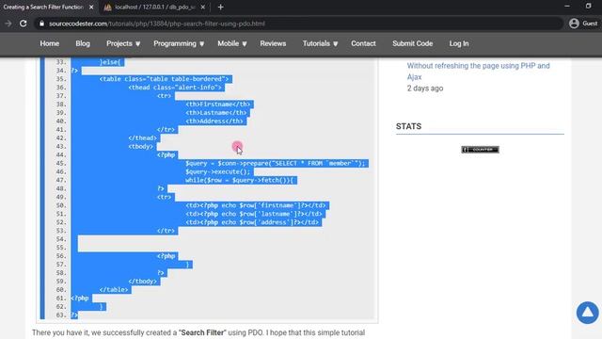The image size is (602, 339).
Task: Minimize the browser window
Action: click(566, 7)
